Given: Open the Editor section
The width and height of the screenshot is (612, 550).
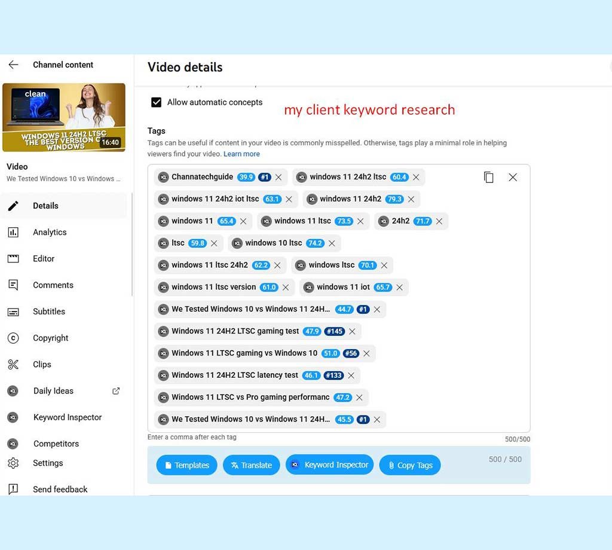Looking at the screenshot, I should pos(44,258).
